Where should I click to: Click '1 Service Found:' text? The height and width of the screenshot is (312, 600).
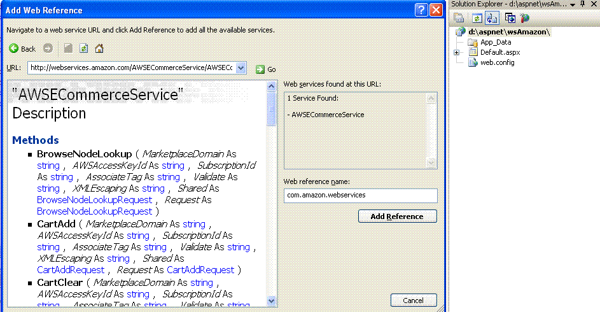click(x=312, y=98)
